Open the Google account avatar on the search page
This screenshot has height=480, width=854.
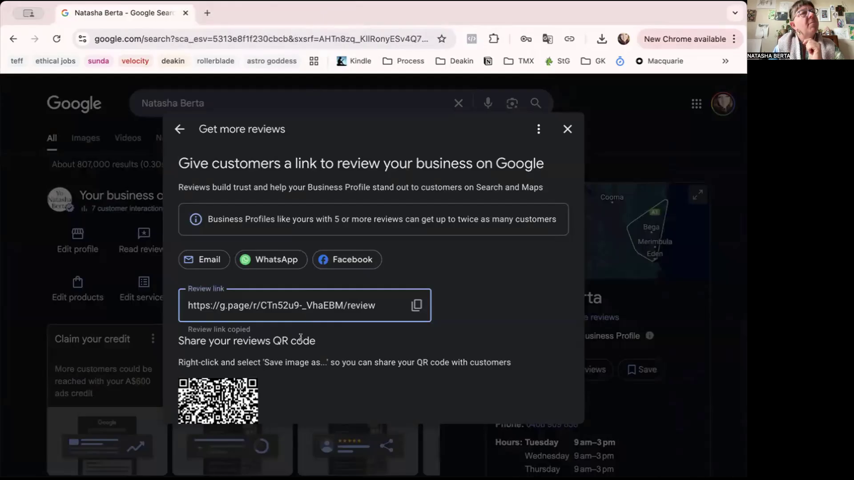click(723, 104)
